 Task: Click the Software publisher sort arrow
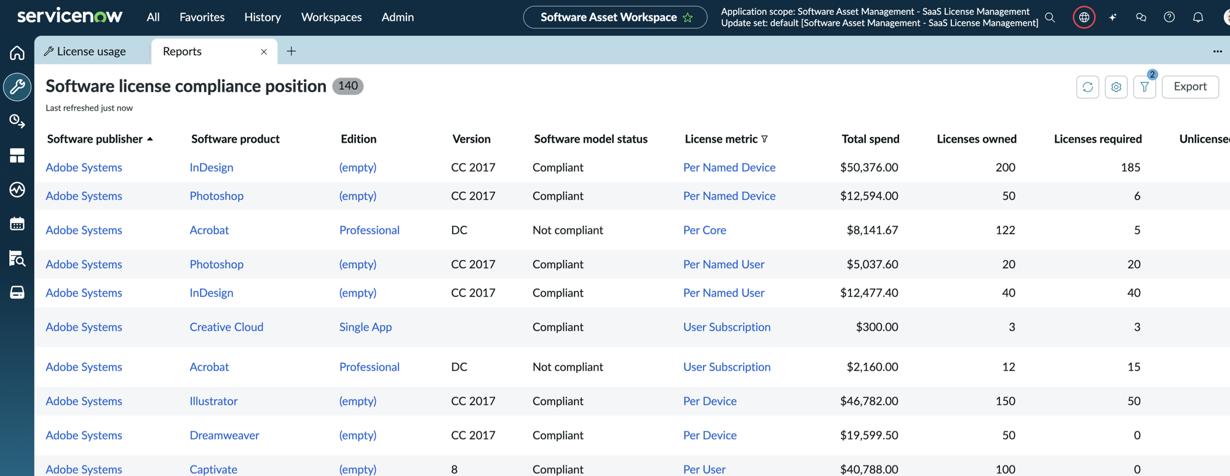[150, 139]
